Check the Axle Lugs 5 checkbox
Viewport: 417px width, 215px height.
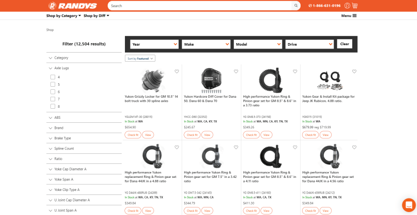pos(53,85)
